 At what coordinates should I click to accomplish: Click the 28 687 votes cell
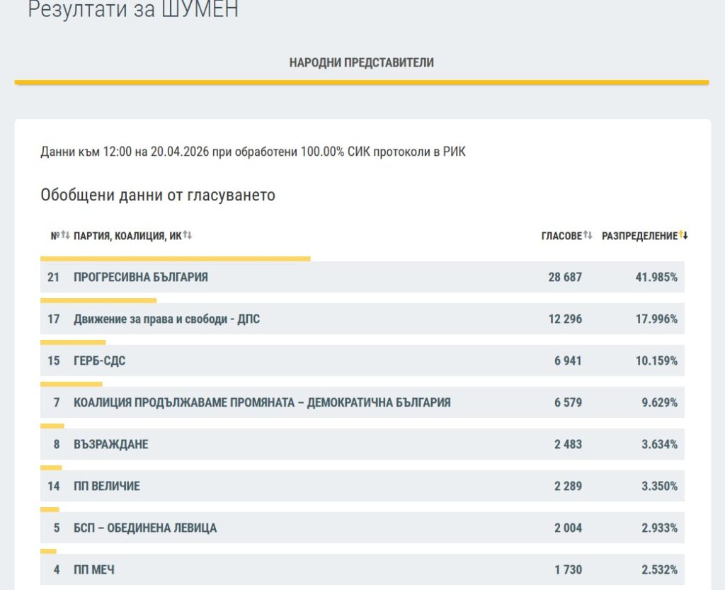coord(565,277)
